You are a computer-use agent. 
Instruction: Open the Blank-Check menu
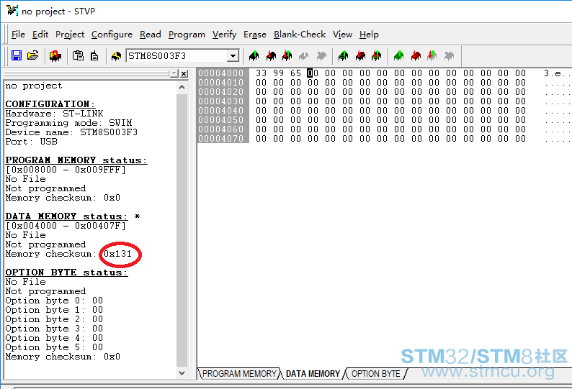pyautogui.click(x=300, y=35)
